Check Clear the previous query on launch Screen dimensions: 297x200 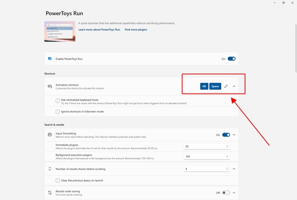[x=58, y=180]
